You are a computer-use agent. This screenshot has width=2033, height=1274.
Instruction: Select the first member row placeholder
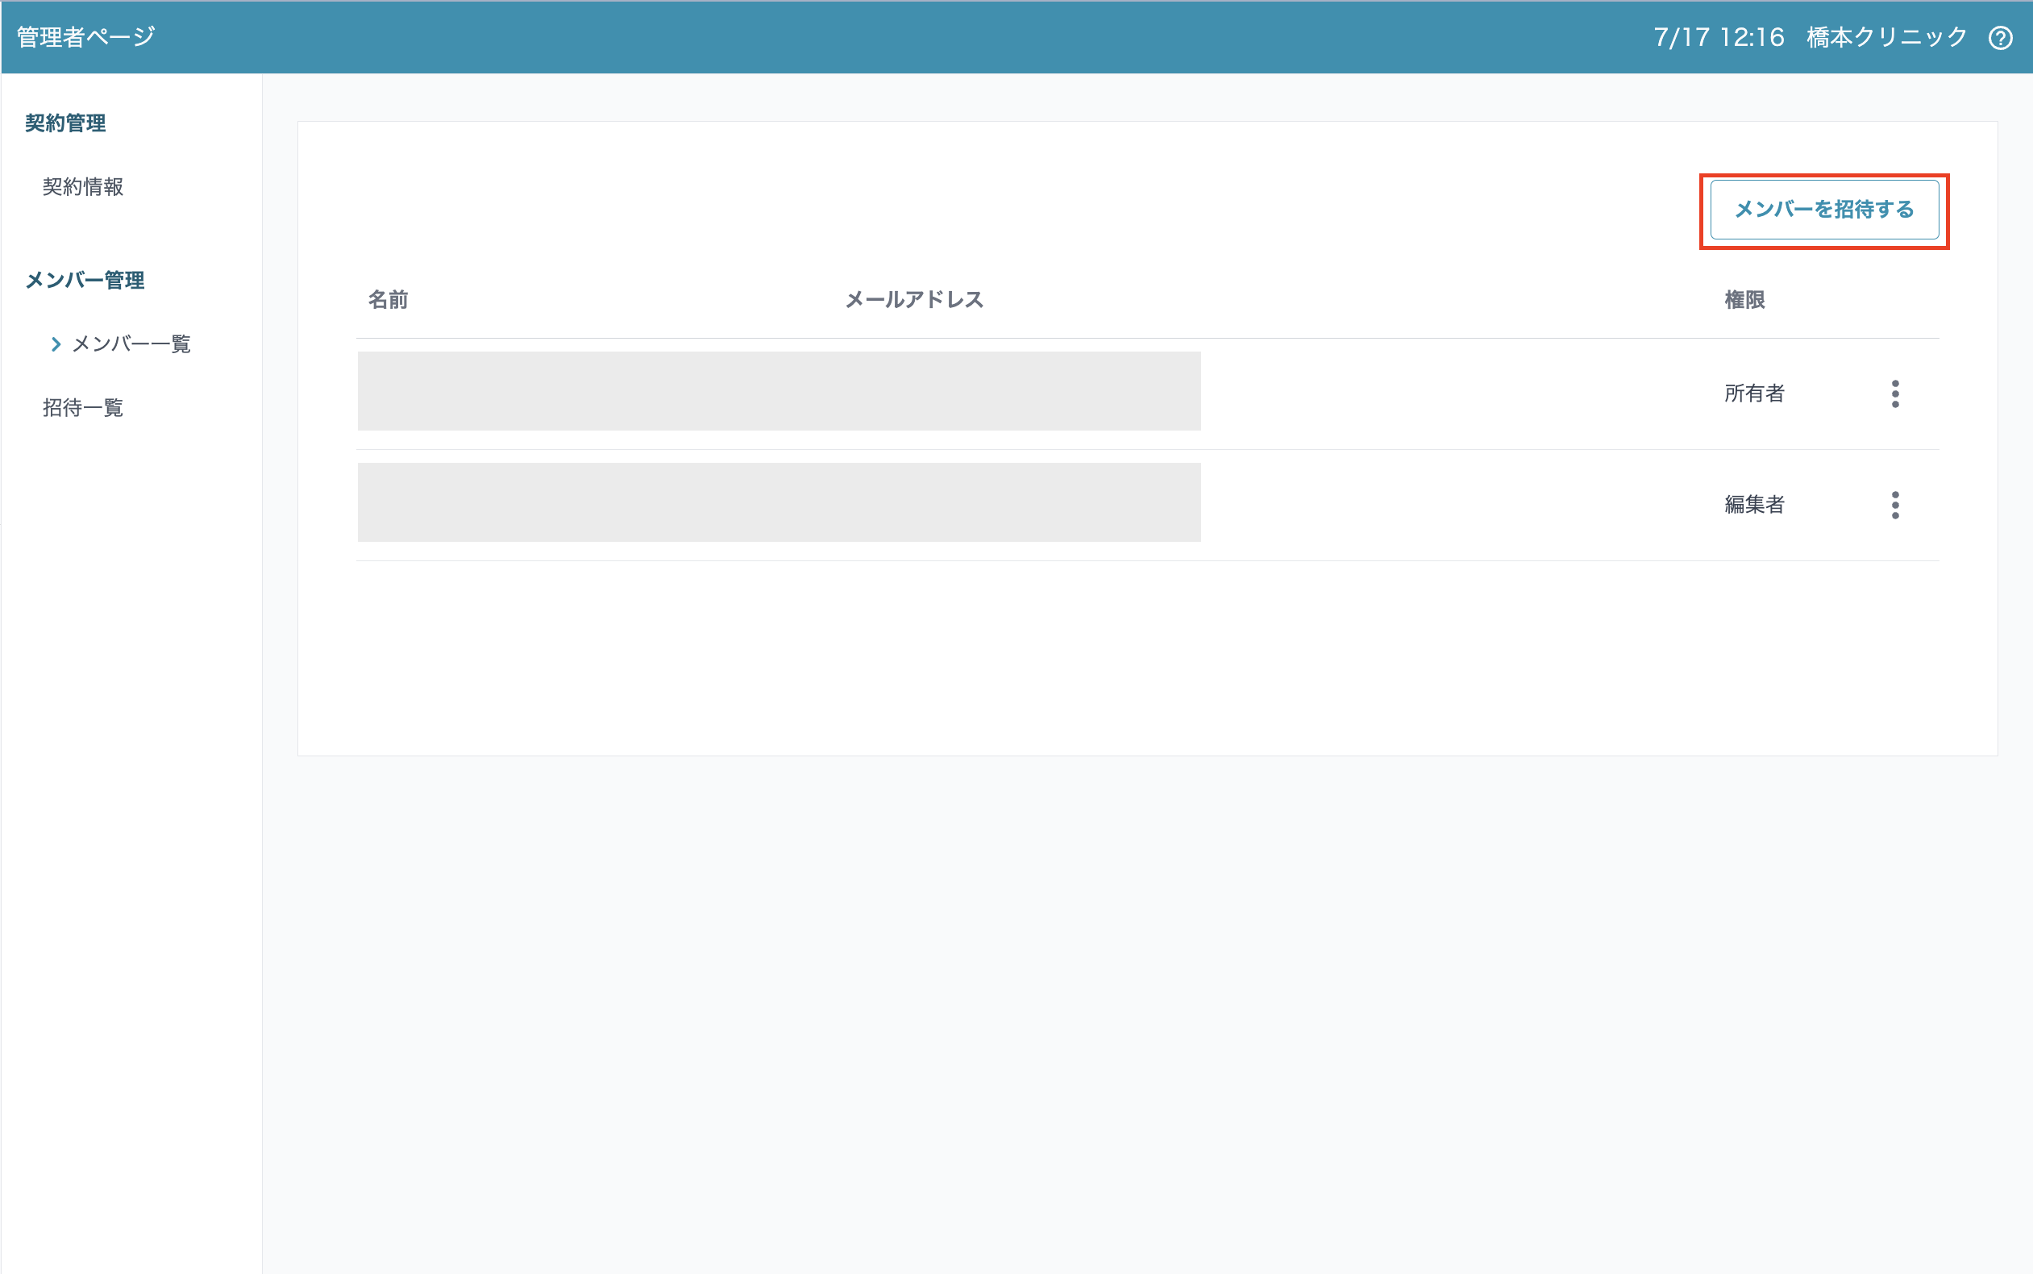click(778, 391)
